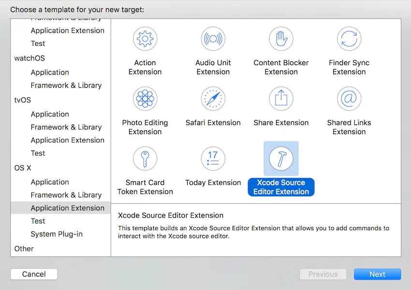The image size is (411, 290).
Task: Select System Plug-in in sidebar
Action: (x=57, y=234)
